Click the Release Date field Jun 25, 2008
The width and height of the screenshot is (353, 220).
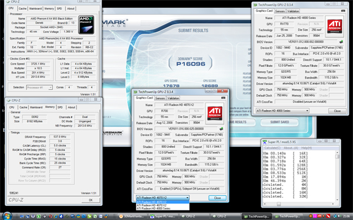(284, 36)
